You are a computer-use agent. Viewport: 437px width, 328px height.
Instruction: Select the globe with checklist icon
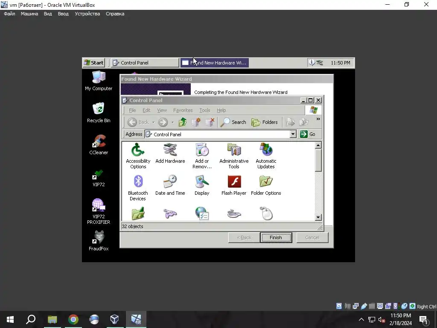pyautogui.click(x=202, y=214)
